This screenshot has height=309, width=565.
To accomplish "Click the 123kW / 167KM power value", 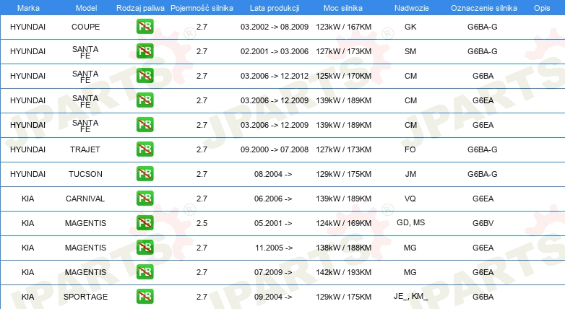I will (343, 27).
